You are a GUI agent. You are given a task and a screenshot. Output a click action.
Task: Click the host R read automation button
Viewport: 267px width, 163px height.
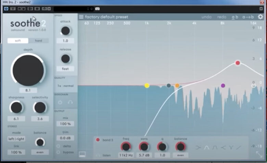[20, 9]
